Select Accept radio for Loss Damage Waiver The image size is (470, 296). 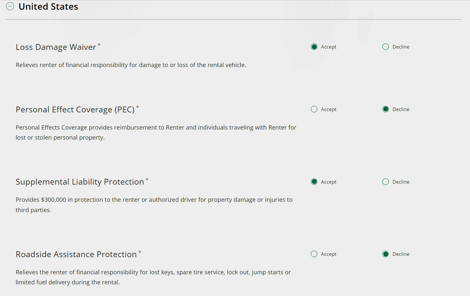[x=314, y=47]
